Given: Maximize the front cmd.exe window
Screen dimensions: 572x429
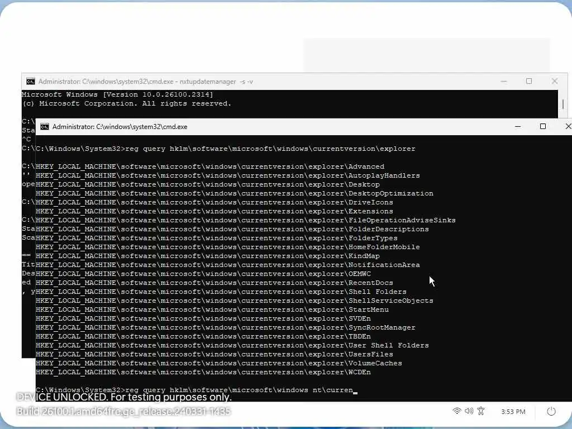Looking at the screenshot, I should coord(543,126).
